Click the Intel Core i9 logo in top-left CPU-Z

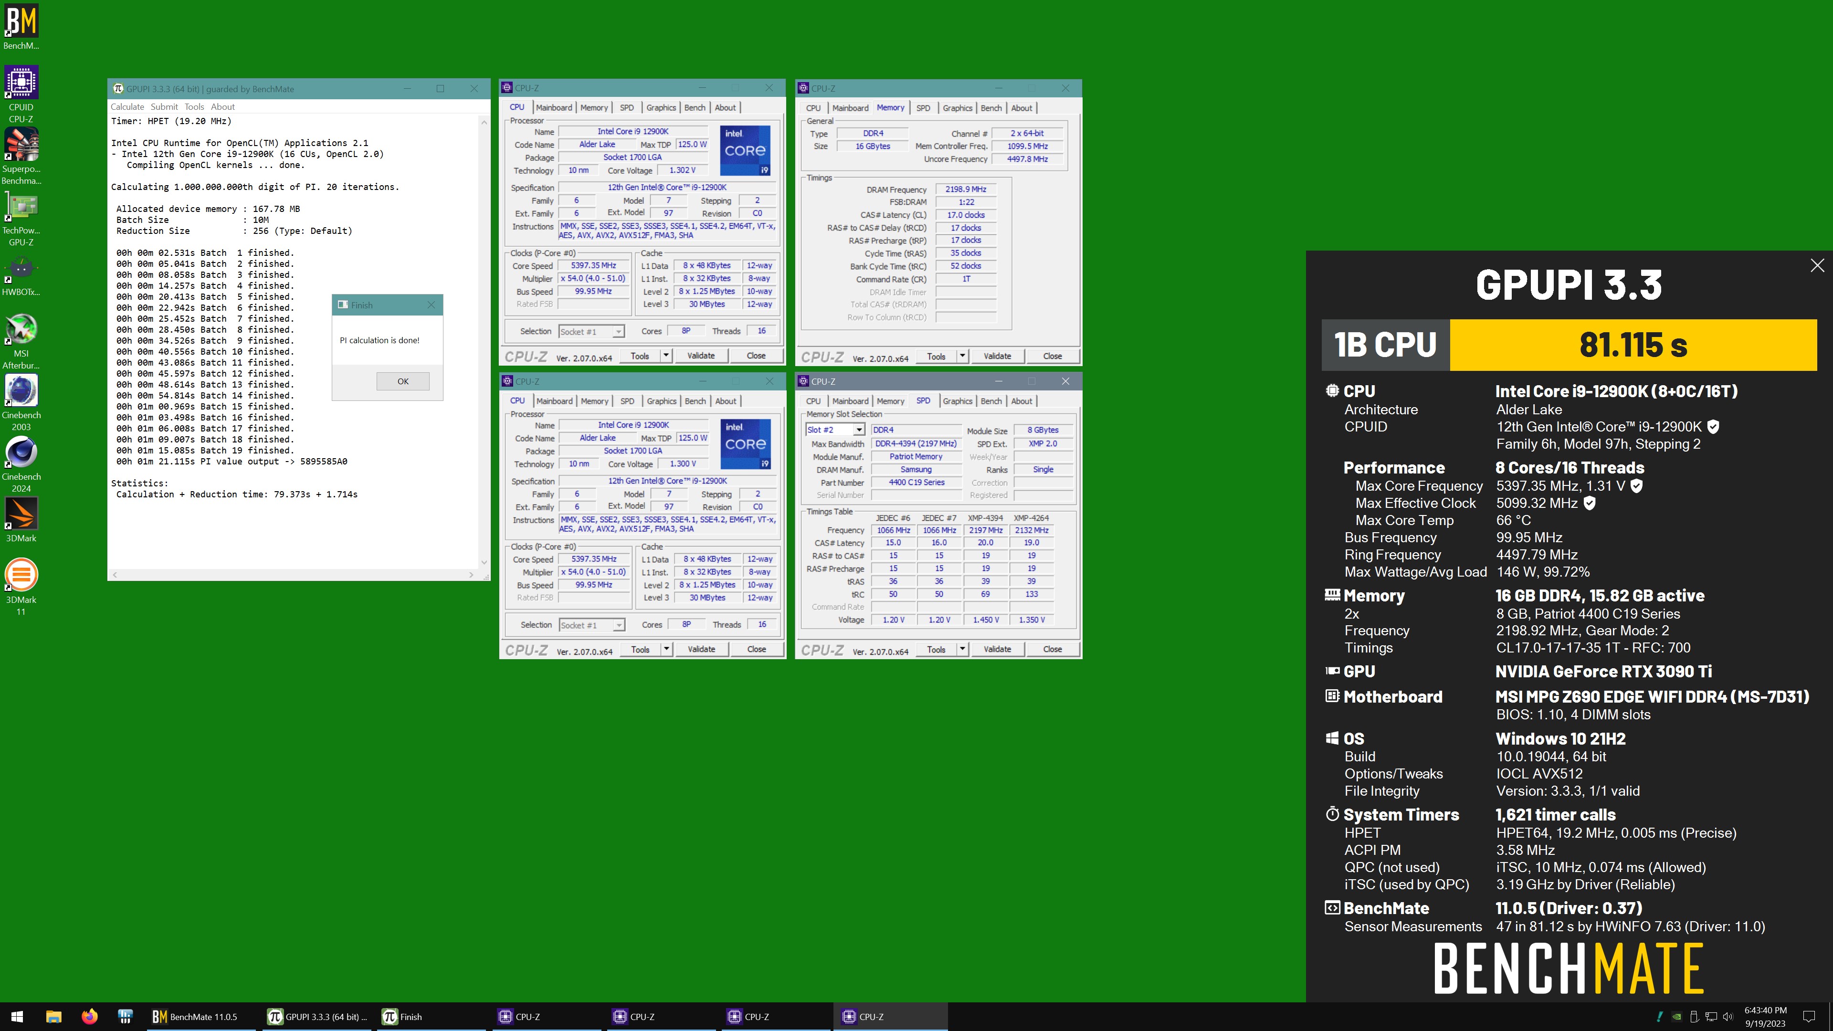[x=745, y=150]
